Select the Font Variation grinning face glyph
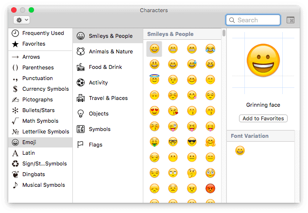Viewport: 308px width, 213px height. point(240,151)
